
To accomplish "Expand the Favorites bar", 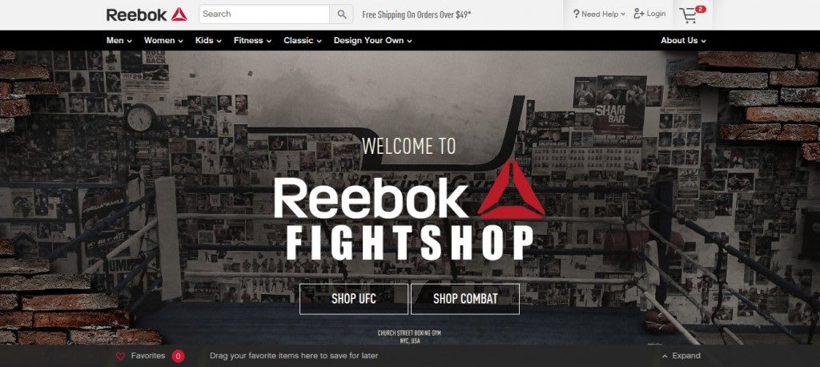I will 681,356.
